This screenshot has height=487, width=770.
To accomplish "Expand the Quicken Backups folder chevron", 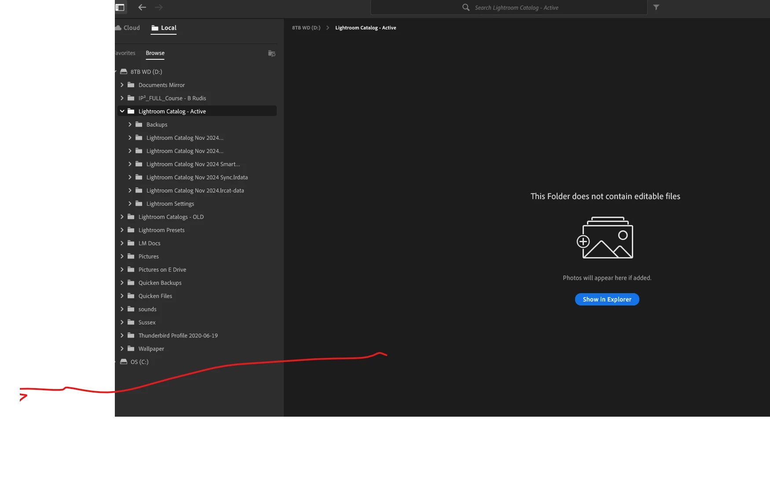I will click(122, 283).
